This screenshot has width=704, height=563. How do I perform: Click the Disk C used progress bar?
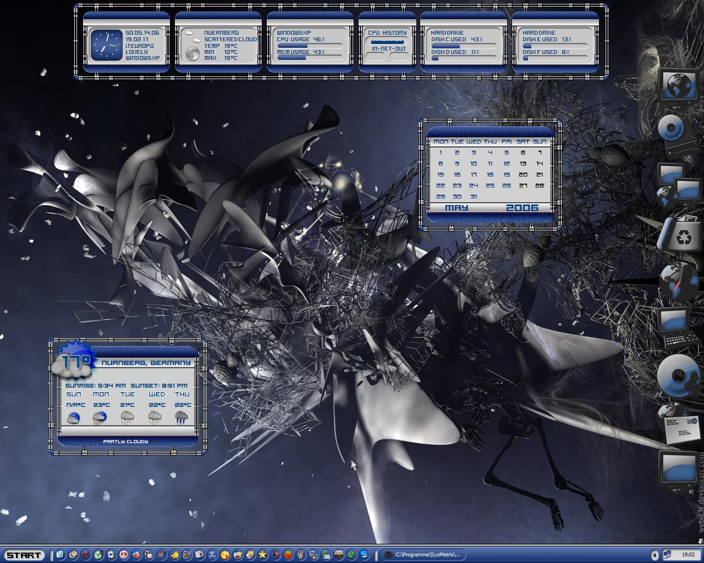464,46
